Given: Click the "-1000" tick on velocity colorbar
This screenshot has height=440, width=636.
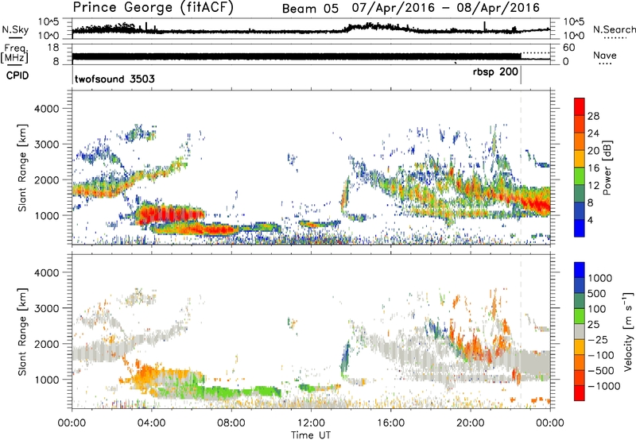Looking at the screenshot, I should 604,386.
